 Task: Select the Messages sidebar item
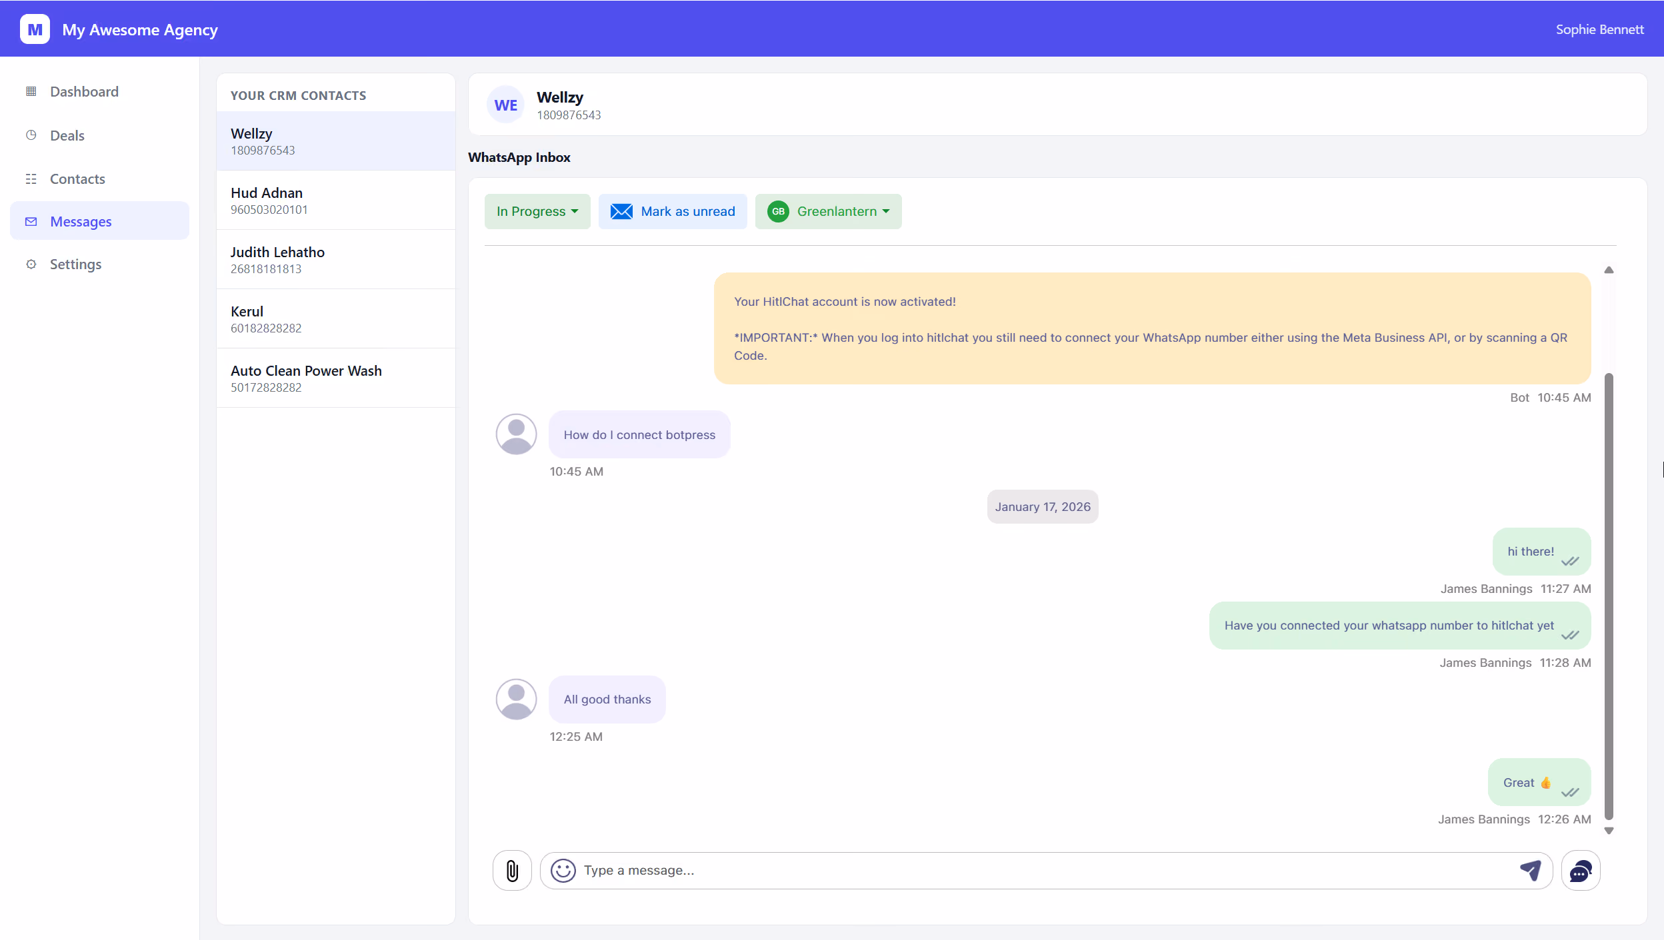click(x=100, y=221)
